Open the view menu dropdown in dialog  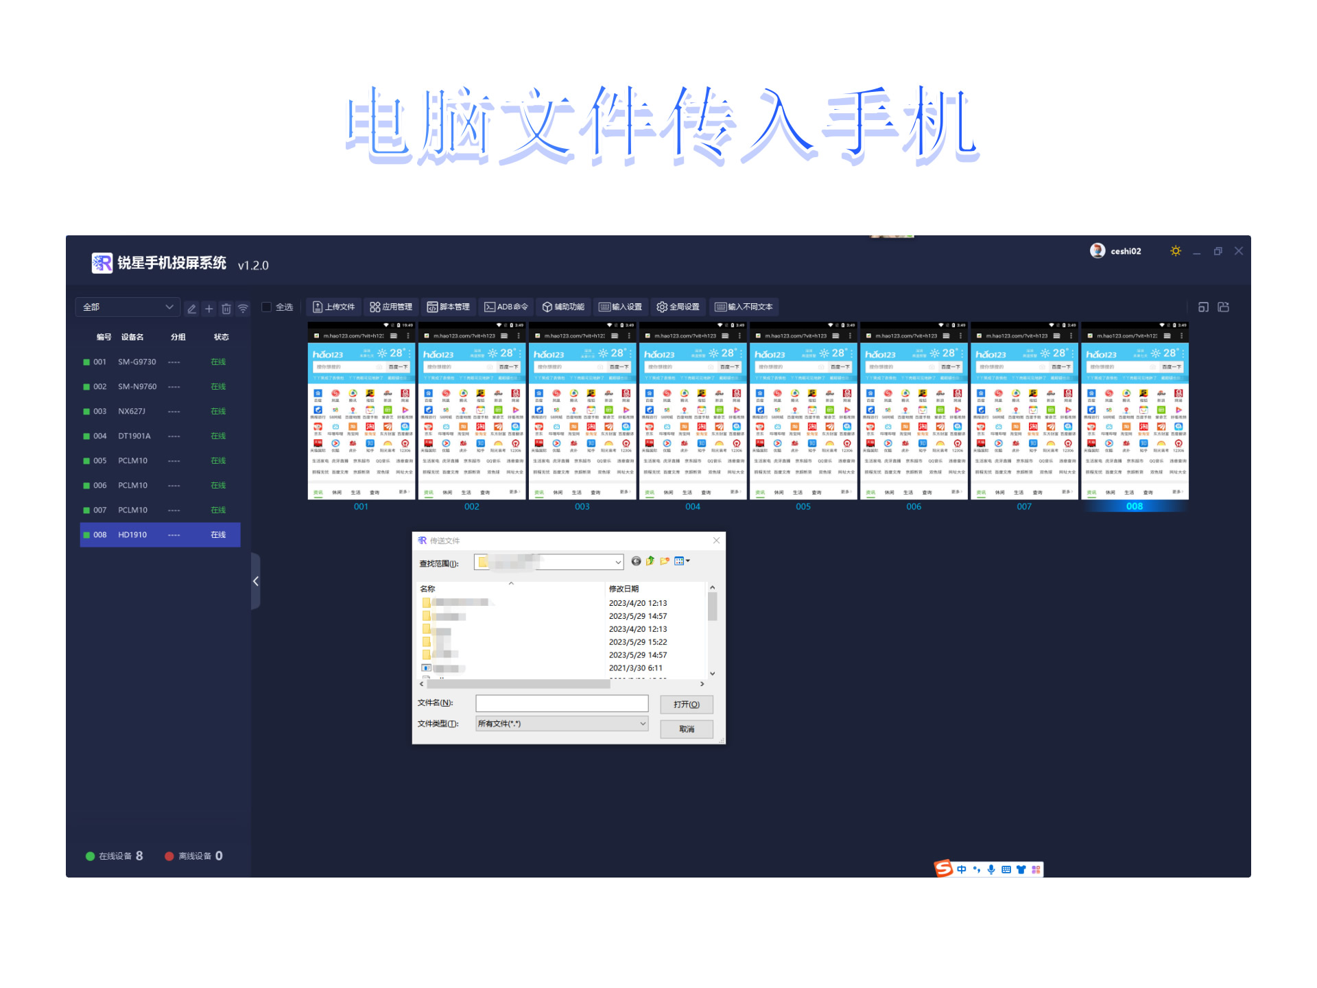coord(682,561)
